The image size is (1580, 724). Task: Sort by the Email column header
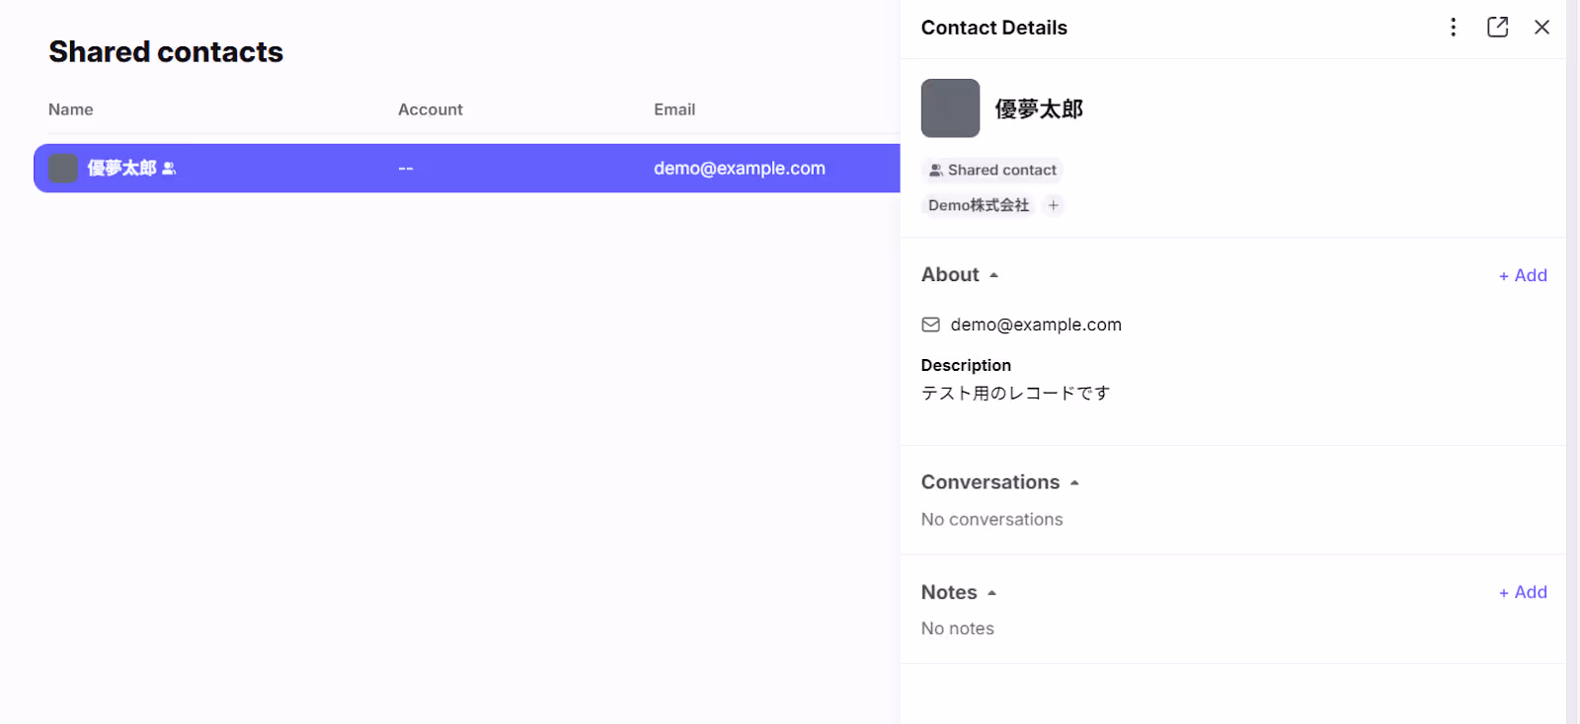674,109
